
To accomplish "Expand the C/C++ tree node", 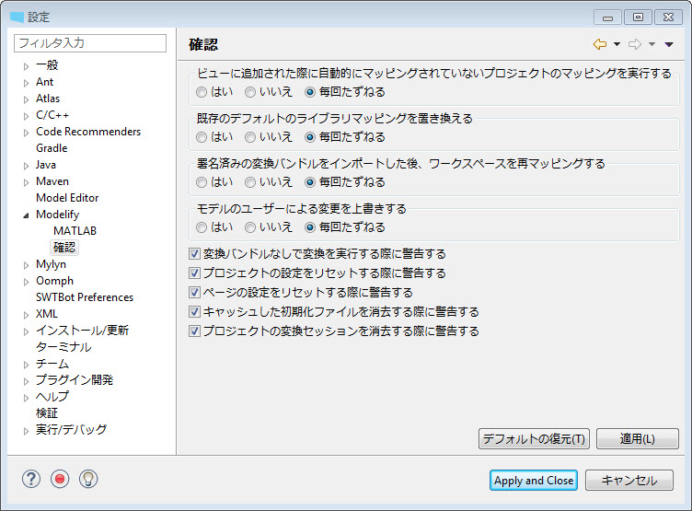I will click(26, 116).
